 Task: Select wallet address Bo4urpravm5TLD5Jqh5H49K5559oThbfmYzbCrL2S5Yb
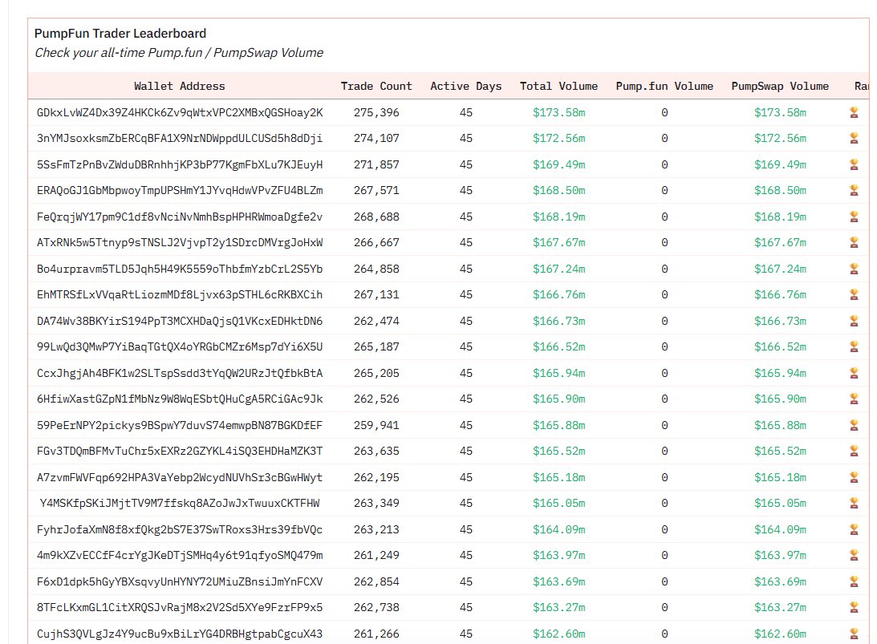coord(180,269)
